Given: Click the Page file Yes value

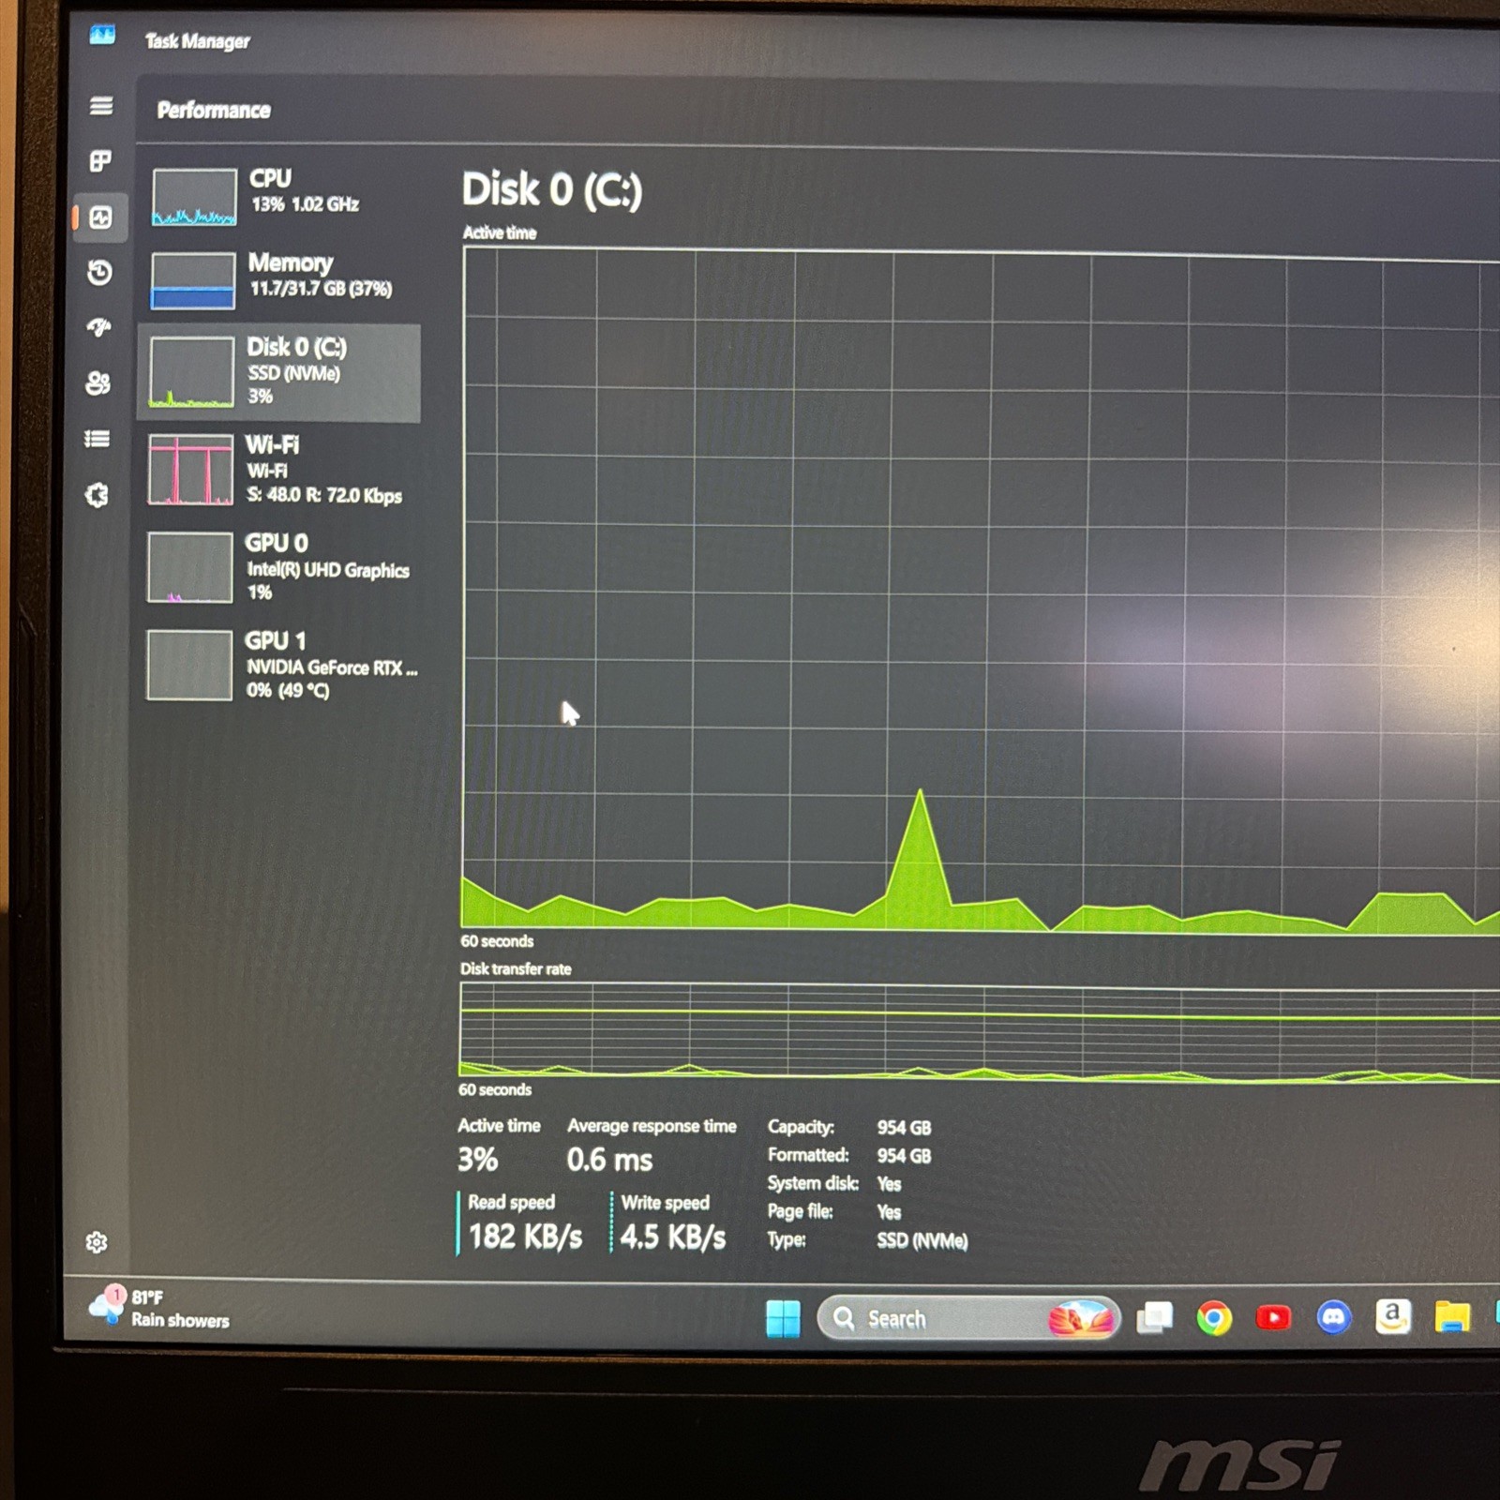Looking at the screenshot, I should point(889,1212).
